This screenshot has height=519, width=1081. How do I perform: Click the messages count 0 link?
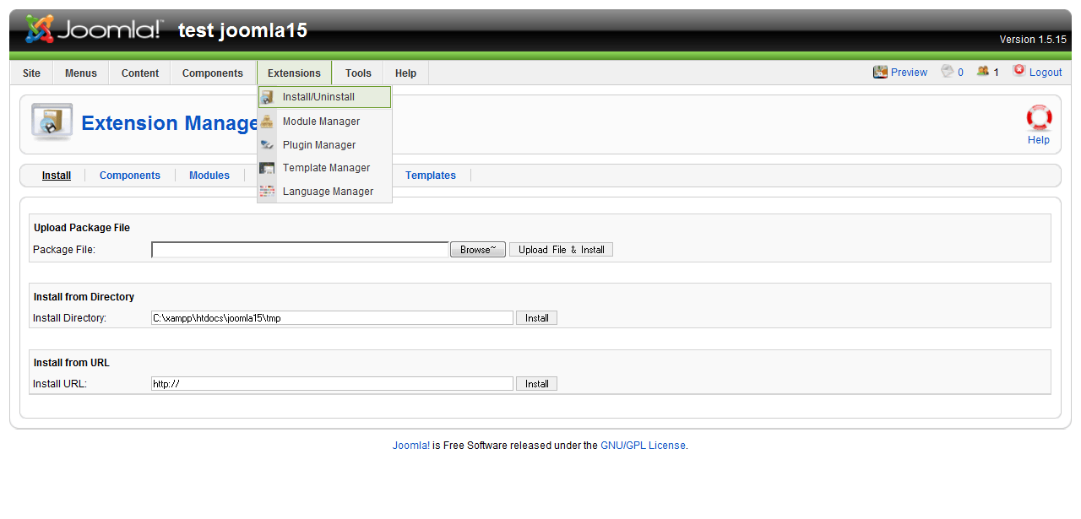[x=960, y=73]
